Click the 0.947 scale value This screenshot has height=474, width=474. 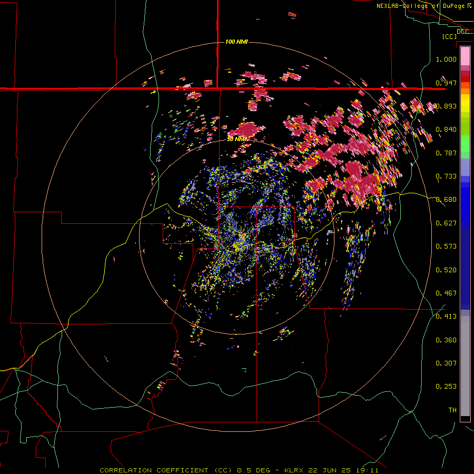pyautogui.click(x=446, y=83)
